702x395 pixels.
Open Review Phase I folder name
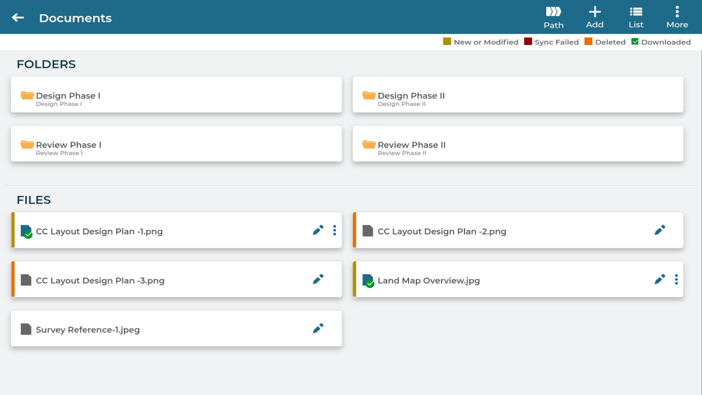(69, 145)
